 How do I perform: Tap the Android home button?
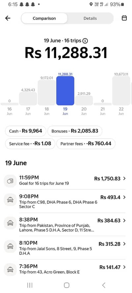pos(67,285)
